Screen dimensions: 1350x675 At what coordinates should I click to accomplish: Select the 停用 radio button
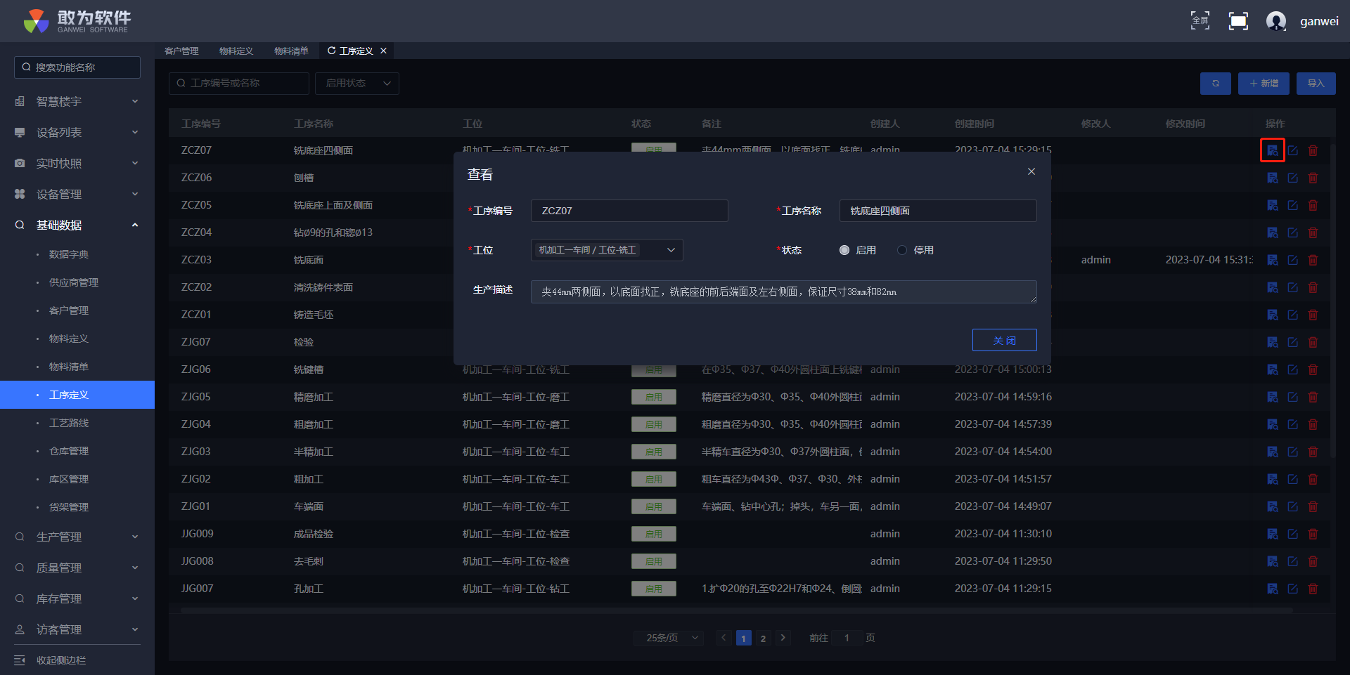tap(902, 250)
